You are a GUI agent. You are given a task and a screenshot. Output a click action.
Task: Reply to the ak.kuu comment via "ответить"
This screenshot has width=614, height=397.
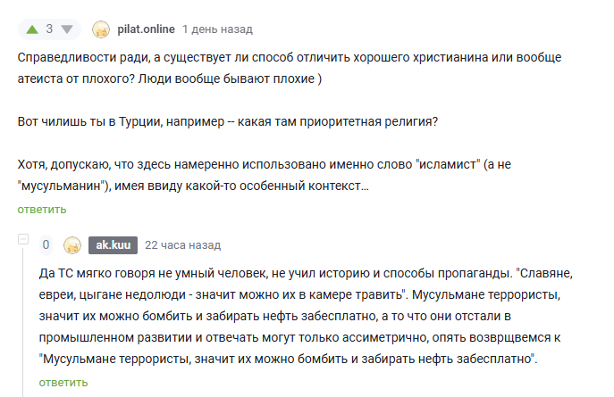pos(63,382)
